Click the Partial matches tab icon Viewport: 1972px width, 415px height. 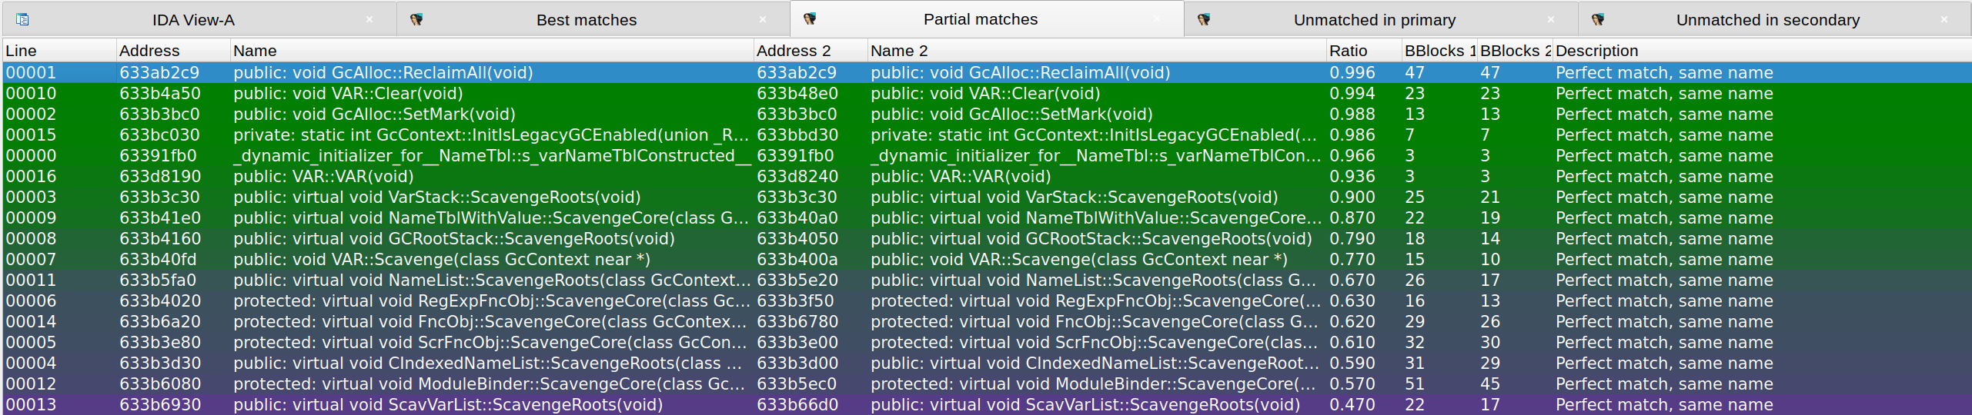pos(810,19)
